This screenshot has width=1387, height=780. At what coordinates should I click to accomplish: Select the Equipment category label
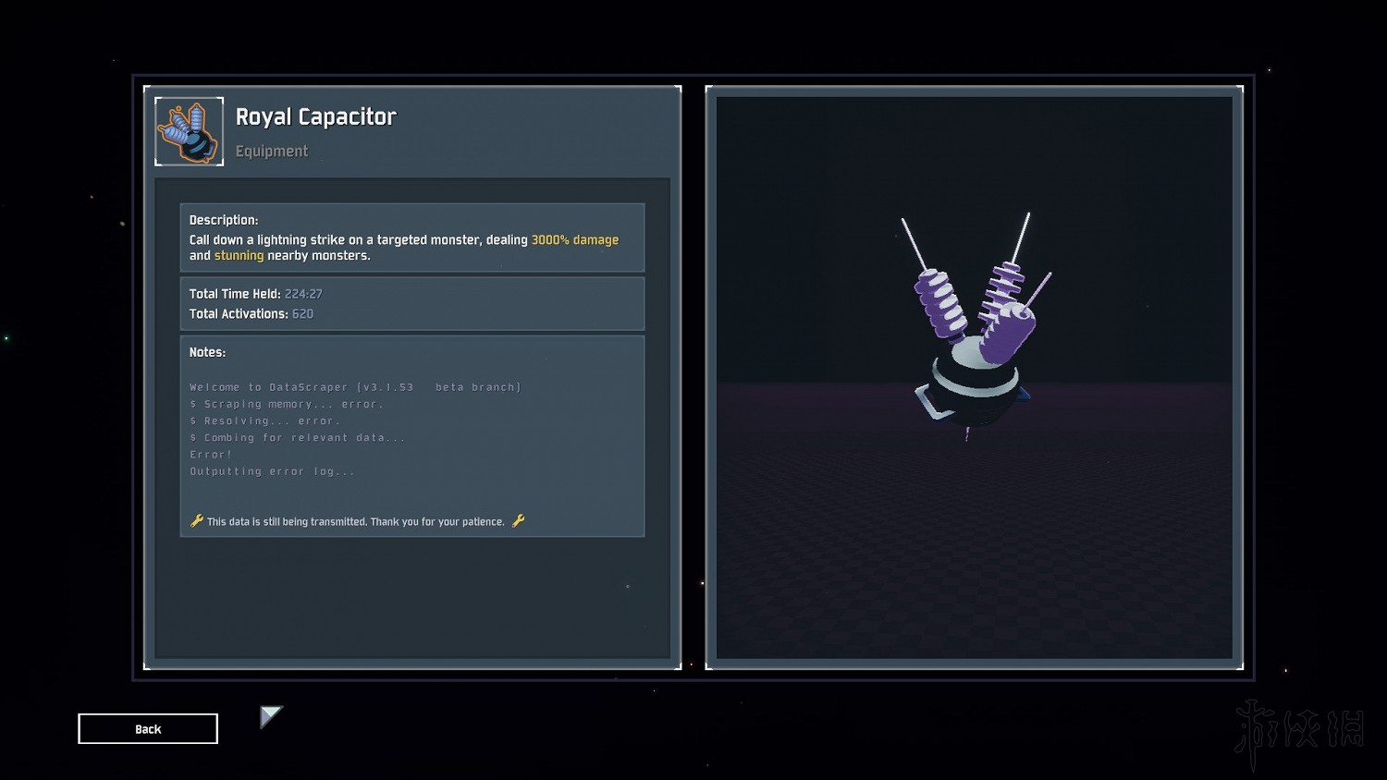(272, 152)
